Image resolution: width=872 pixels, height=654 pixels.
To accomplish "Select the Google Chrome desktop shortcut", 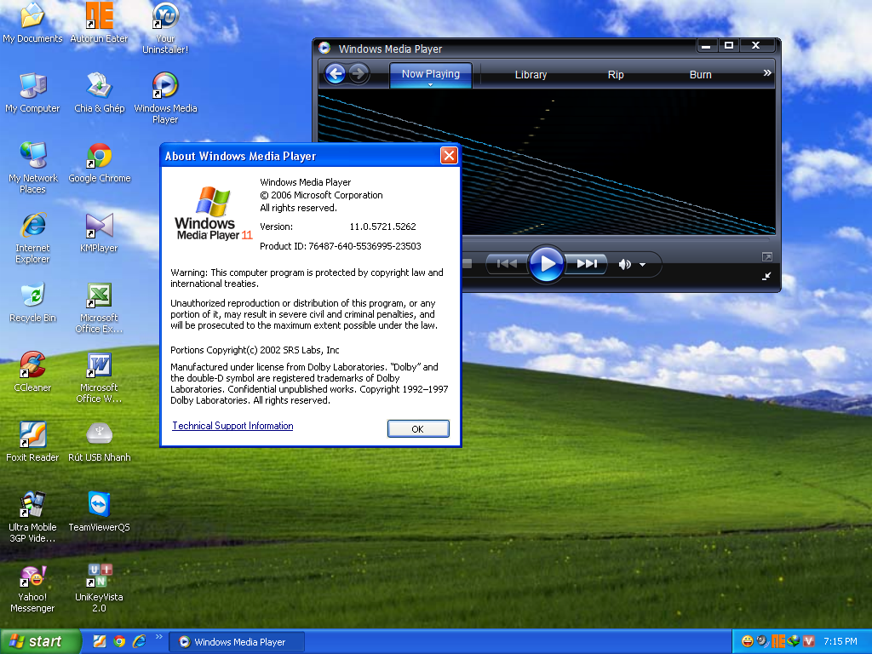I will point(99,163).
